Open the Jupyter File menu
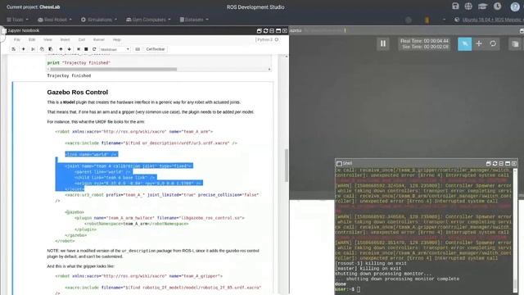The height and width of the screenshot is (295, 524). point(17,39)
